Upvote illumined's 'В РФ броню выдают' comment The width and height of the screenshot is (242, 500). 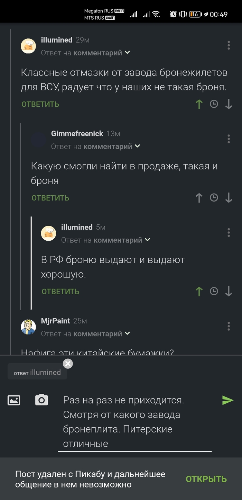(x=199, y=291)
